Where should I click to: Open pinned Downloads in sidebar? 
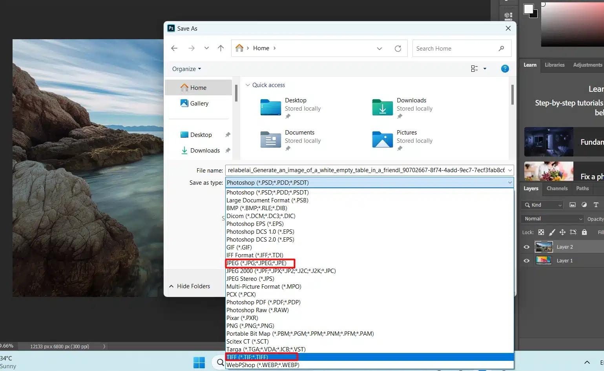point(199,150)
